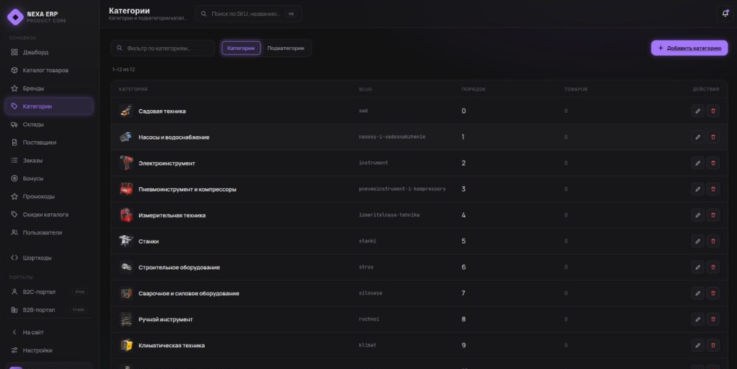Open Шорткоды section

point(49,258)
